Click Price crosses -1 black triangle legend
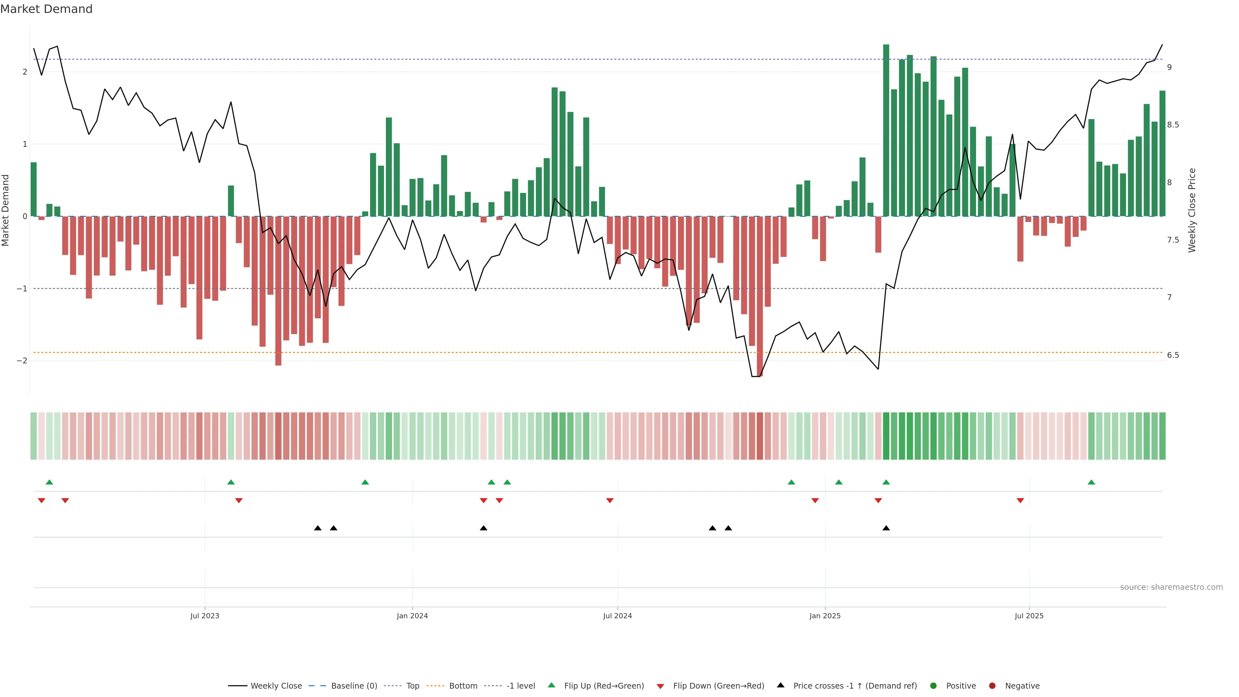The image size is (1239, 697). coord(781,685)
